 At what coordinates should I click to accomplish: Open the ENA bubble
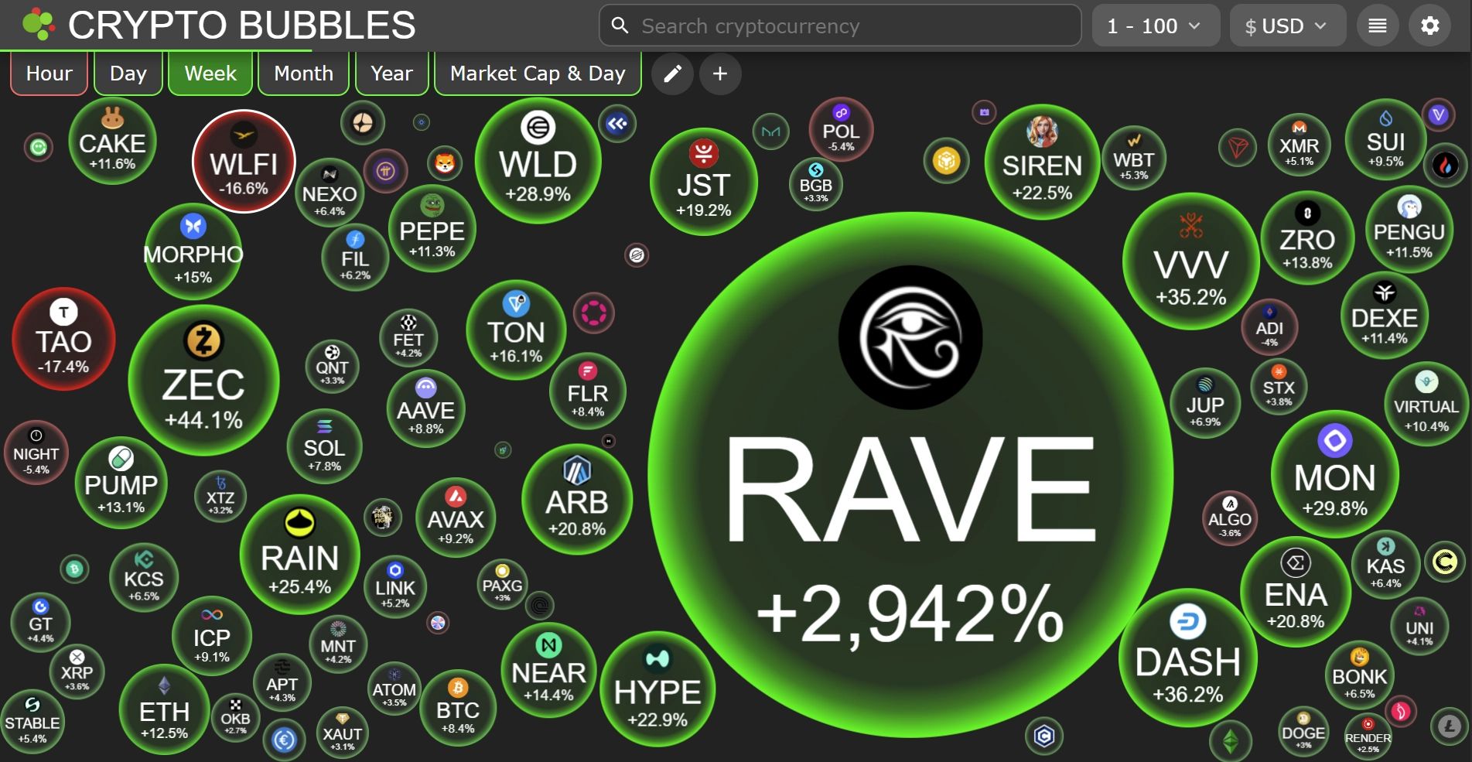pyautogui.click(x=1296, y=592)
